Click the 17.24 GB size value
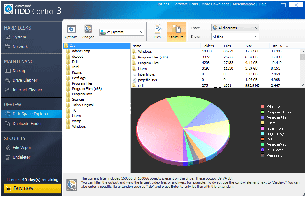306x197 pixels. [252, 51]
